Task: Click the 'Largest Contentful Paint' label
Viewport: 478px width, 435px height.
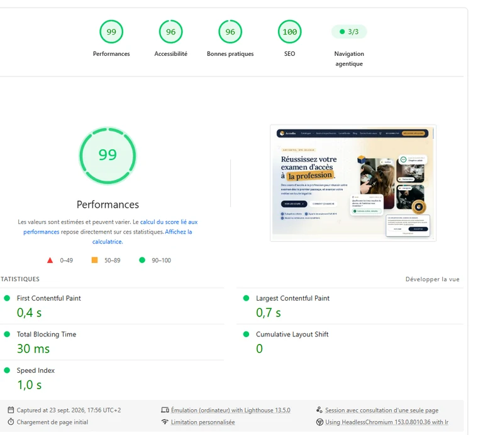Action: click(292, 298)
